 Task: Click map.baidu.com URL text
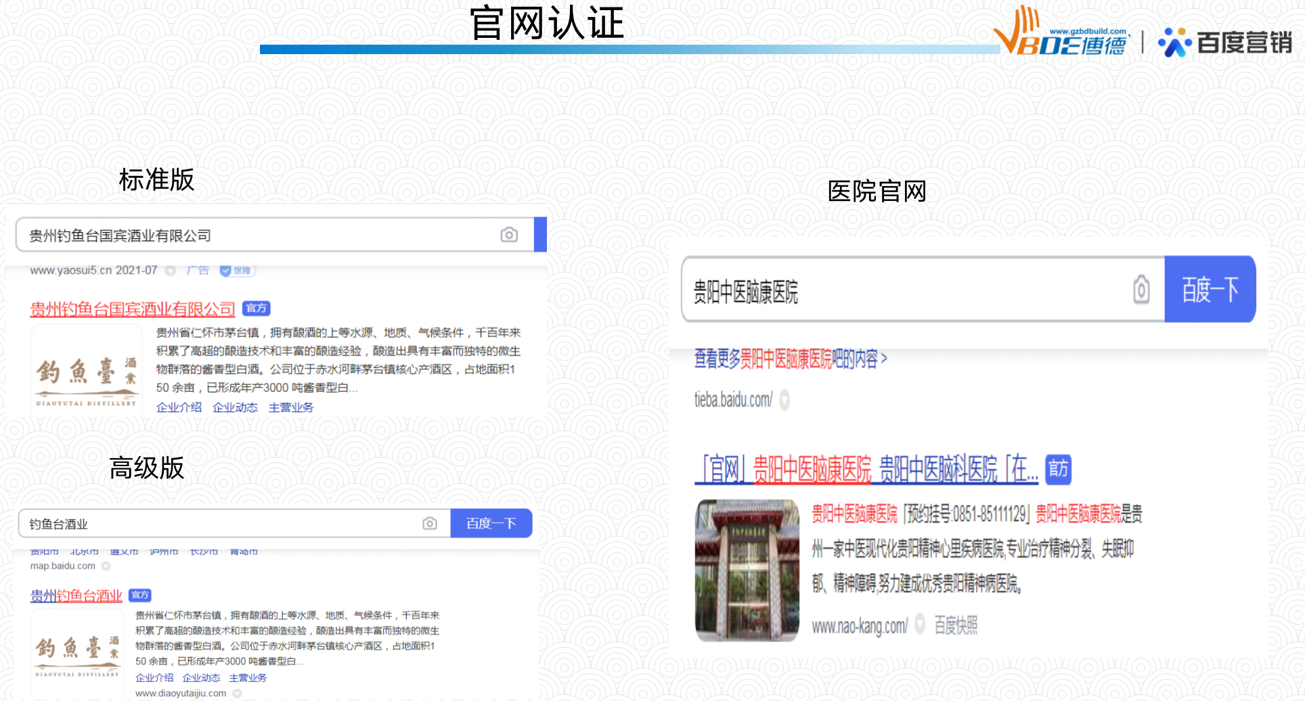63,566
